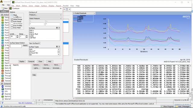Open the Adapt menu
Image resolution: width=193 pixels, height=108 pixels.
[37, 6]
